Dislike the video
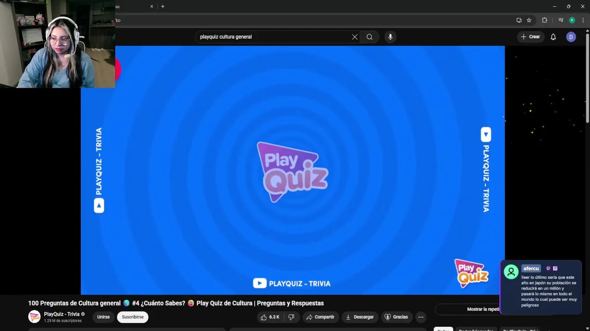 click(x=291, y=317)
